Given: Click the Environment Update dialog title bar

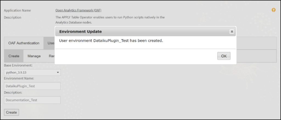Looking at the screenshot, I should (137, 32).
